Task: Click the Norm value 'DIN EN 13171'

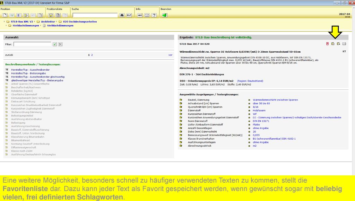Action: pos(261,121)
